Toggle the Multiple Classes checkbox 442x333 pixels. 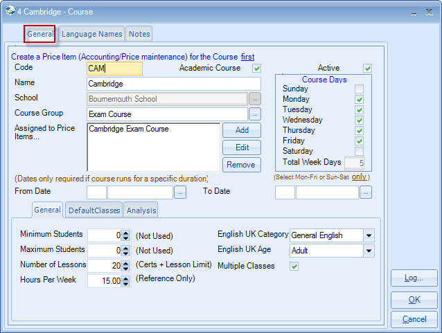click(x=294, y=267)
